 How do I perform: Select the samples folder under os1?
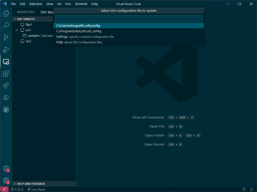click(34, 35)
